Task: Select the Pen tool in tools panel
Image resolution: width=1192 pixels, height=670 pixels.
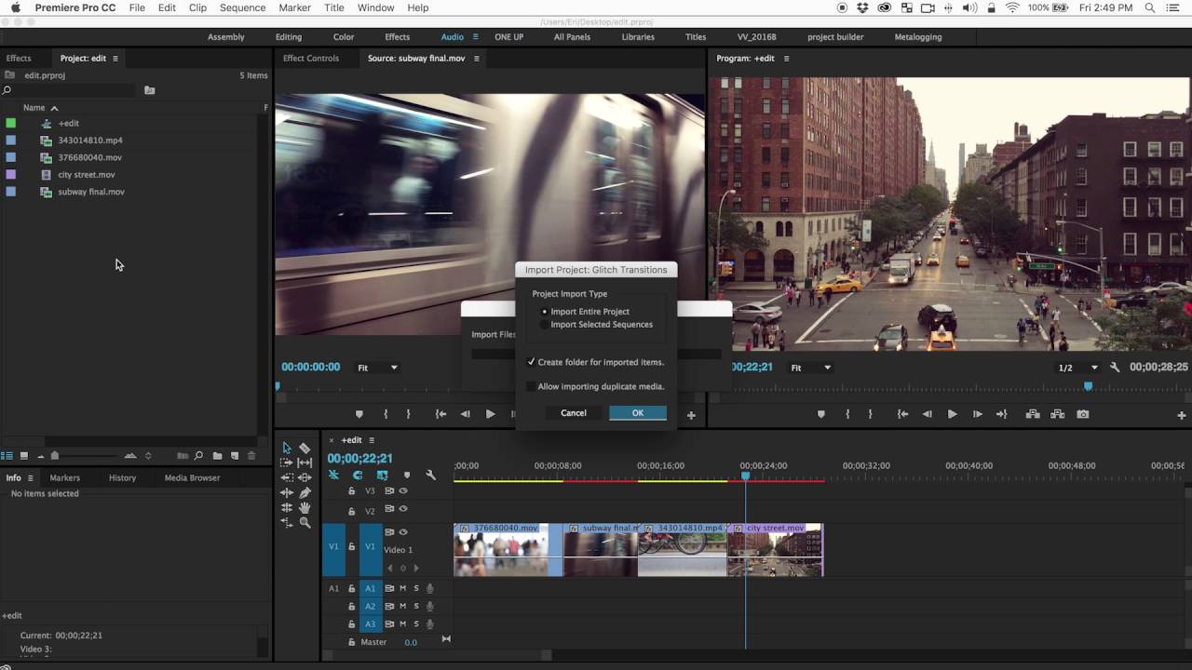Action: click(305, 492)
